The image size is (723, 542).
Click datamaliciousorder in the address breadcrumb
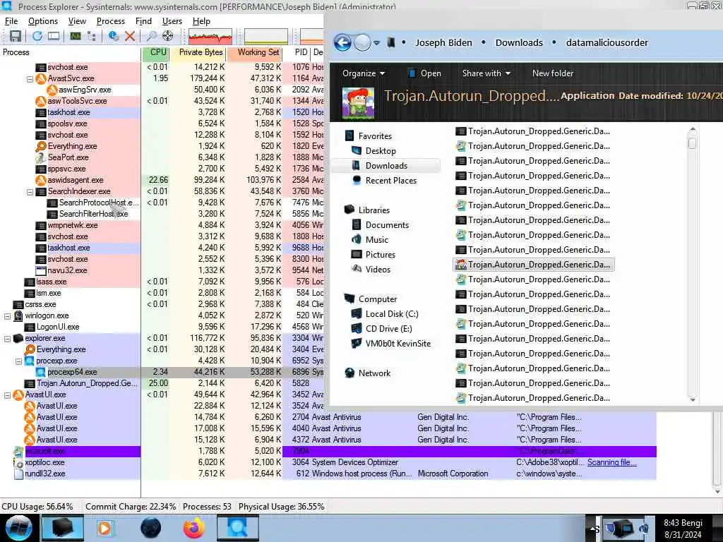(607, 42)
